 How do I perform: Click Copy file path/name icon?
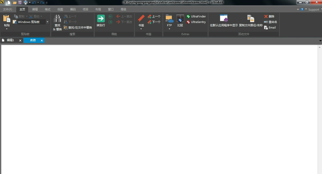(251, 18)
